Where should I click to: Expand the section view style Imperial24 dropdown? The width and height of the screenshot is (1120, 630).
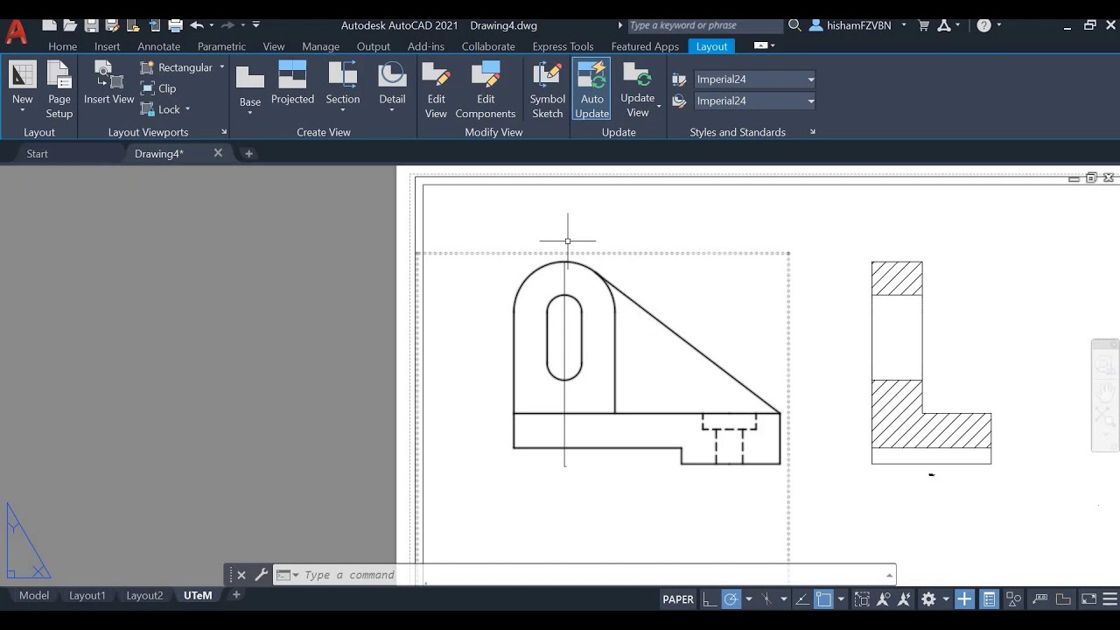(810, 80)
